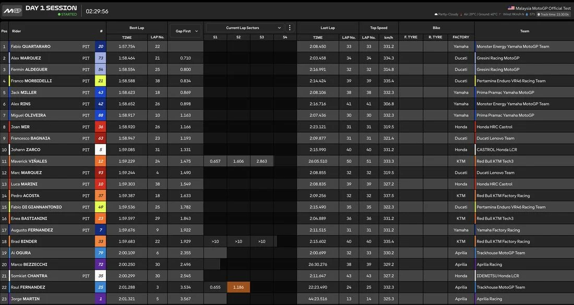574x305 pixels.
Task: Click best lap time 2:01.288
Action: tap(127, 287)
